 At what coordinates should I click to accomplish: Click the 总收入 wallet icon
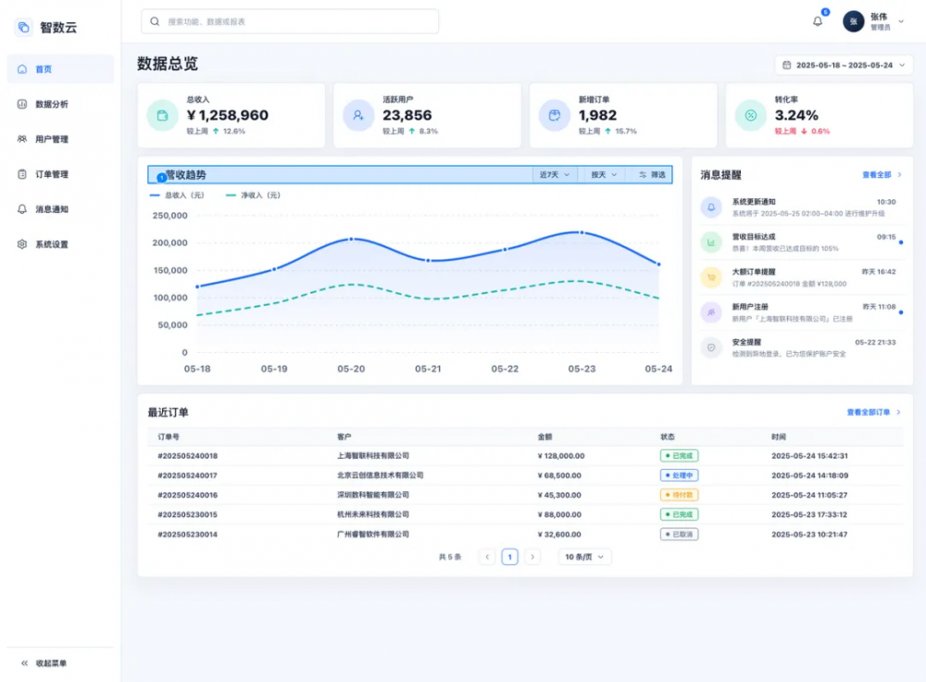click(162, 115)
